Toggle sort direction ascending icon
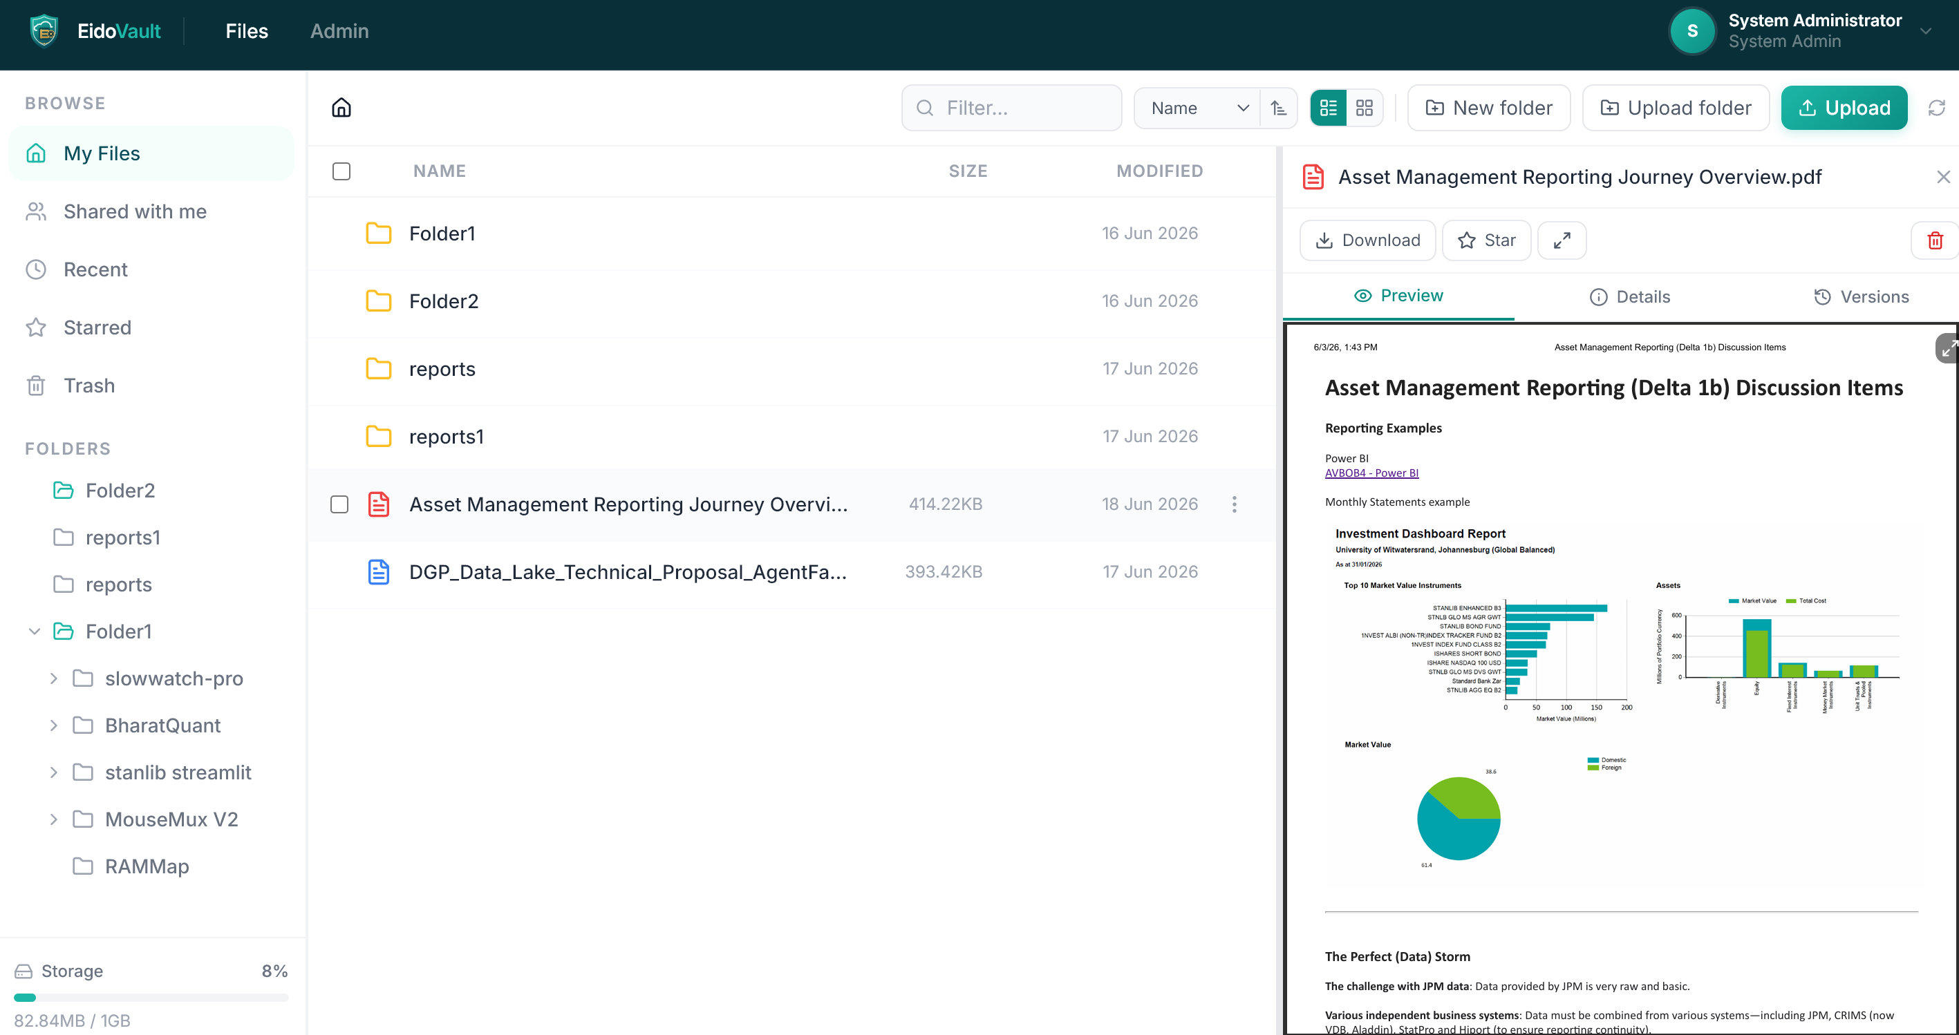 pyautogui.click(x=1278, y=108)
